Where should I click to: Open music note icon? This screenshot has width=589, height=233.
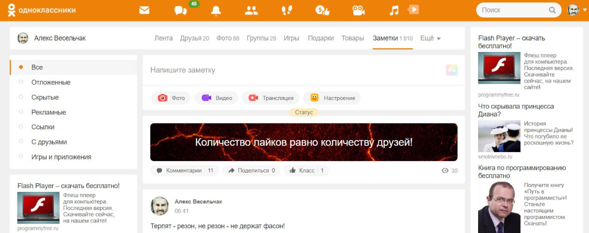coord(394,10)
